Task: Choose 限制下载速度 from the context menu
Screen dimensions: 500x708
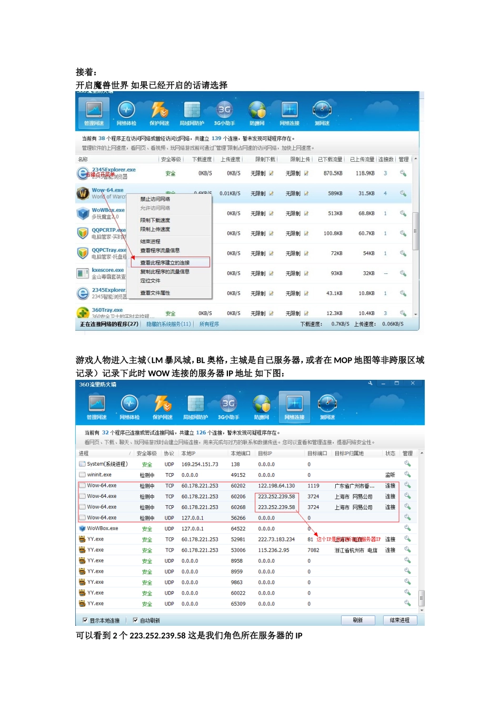Action: (x=155, y=220)
